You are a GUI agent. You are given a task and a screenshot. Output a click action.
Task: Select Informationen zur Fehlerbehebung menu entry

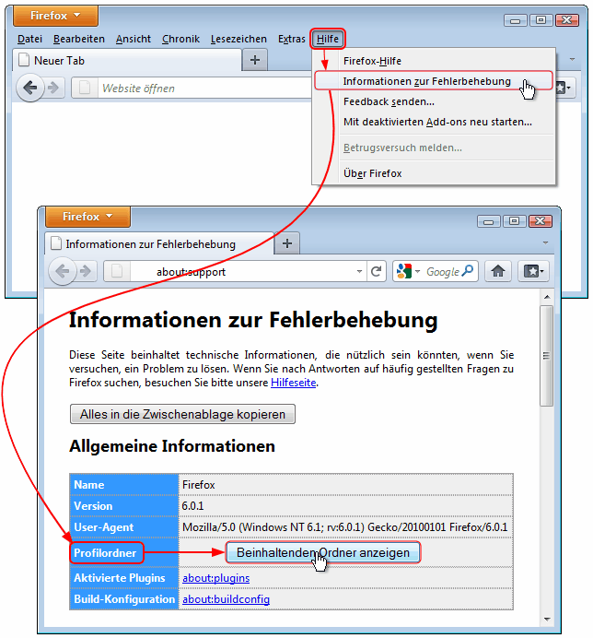[x=426, y=81]
